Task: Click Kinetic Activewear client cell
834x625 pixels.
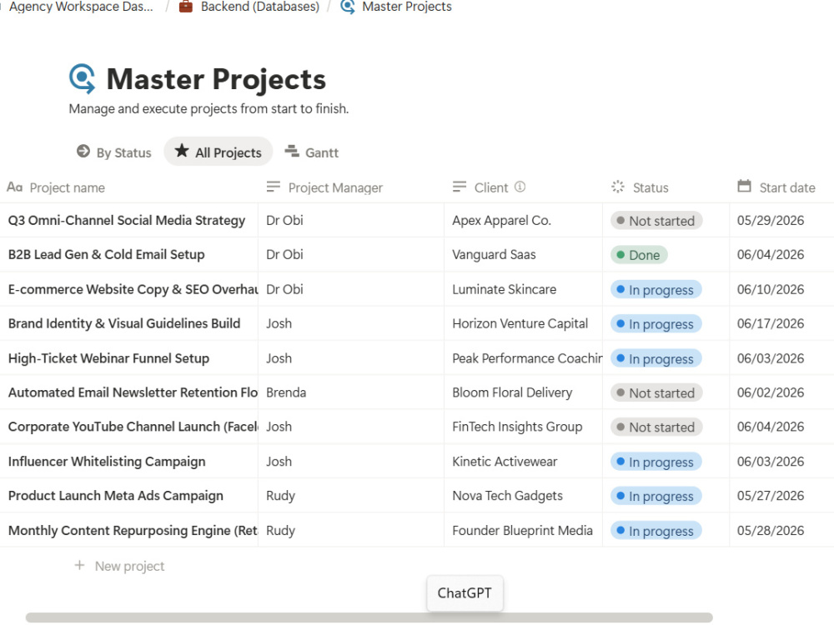Action: [524, 462]
